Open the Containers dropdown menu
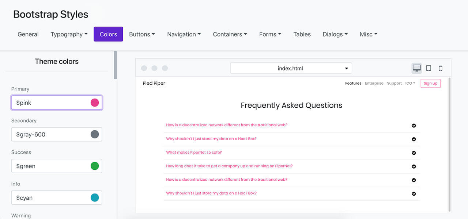 (x=230, y=34)
